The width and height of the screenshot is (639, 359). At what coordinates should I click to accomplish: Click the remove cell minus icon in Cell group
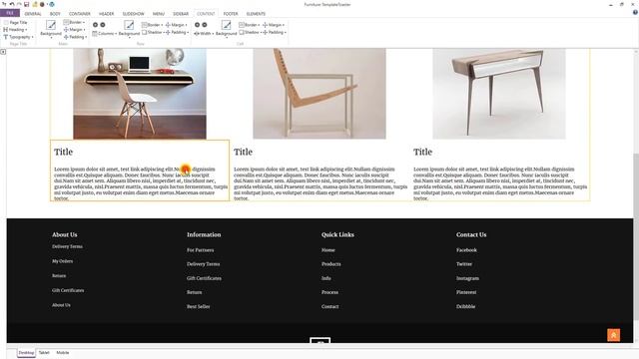tap(205, 25)
